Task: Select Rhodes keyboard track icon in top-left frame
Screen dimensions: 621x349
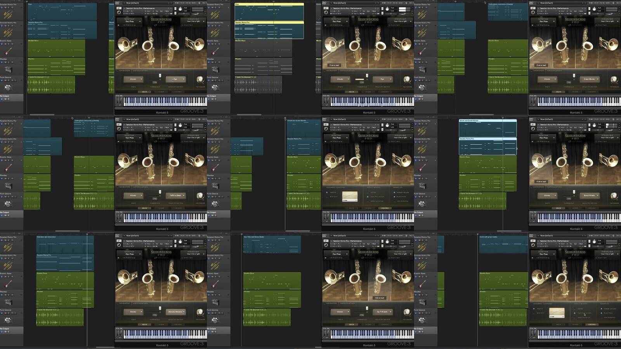Action: [8, 69]
